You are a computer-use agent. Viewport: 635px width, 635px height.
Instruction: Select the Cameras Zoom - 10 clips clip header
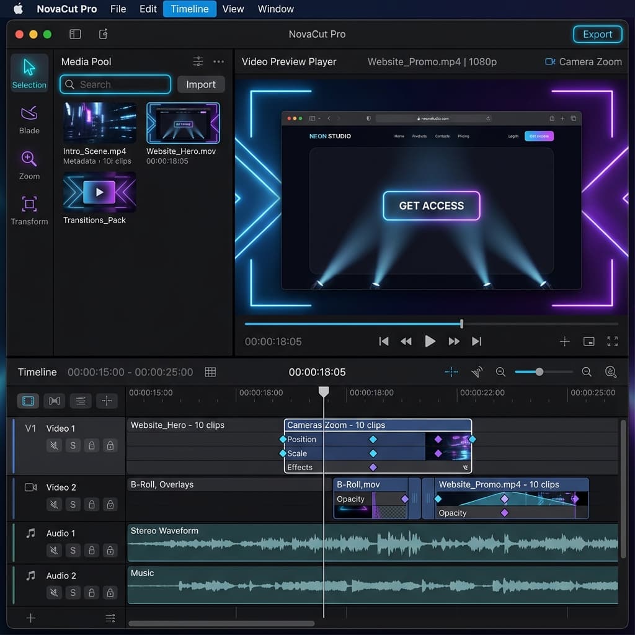(378, 425)
